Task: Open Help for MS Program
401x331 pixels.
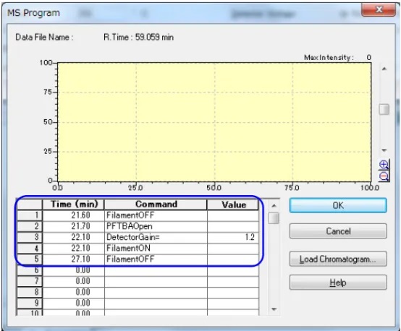Action: (338, 283)
